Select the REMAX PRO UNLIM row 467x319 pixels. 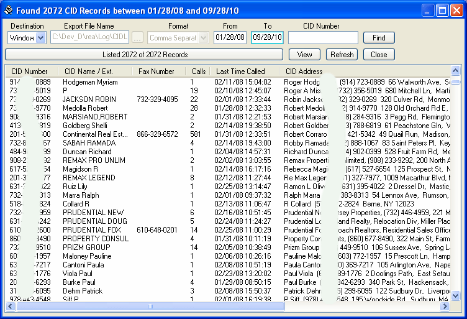(228, 160)
